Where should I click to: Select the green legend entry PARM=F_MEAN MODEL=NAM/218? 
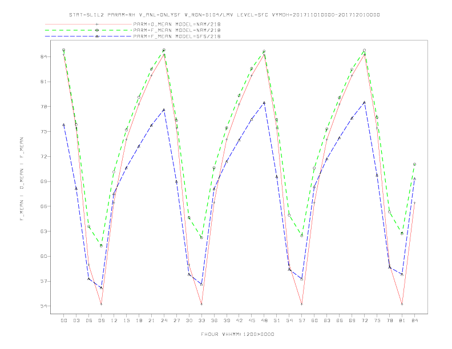click(177, 30)
